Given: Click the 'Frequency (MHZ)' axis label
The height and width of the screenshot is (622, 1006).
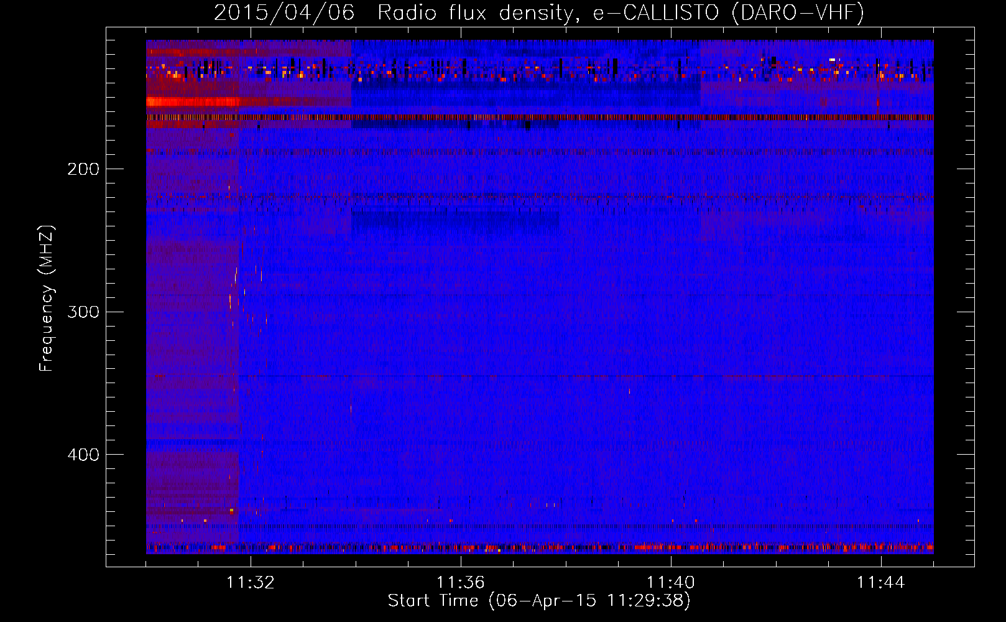Looking at the screenshot, I should (x=47, y=299).
